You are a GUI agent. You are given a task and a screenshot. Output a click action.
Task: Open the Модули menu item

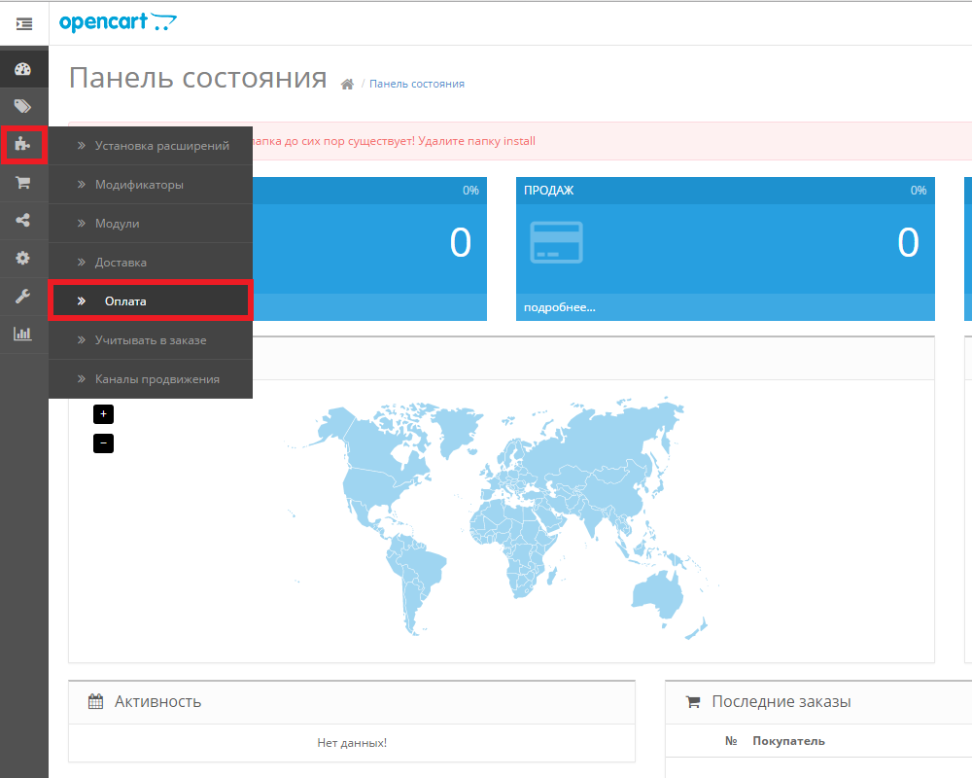117,224
